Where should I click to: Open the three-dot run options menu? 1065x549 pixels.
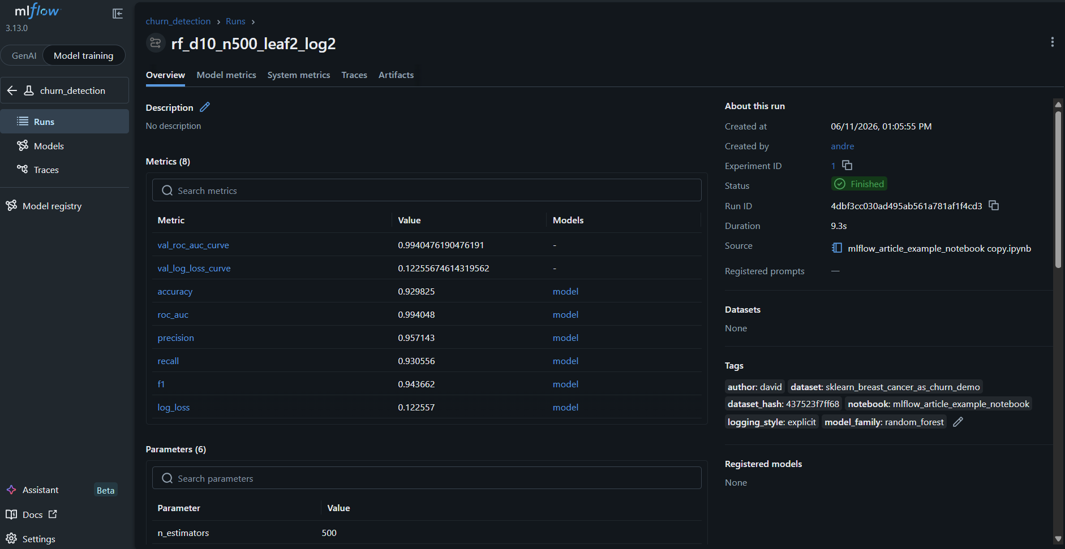pos(1052,42)
